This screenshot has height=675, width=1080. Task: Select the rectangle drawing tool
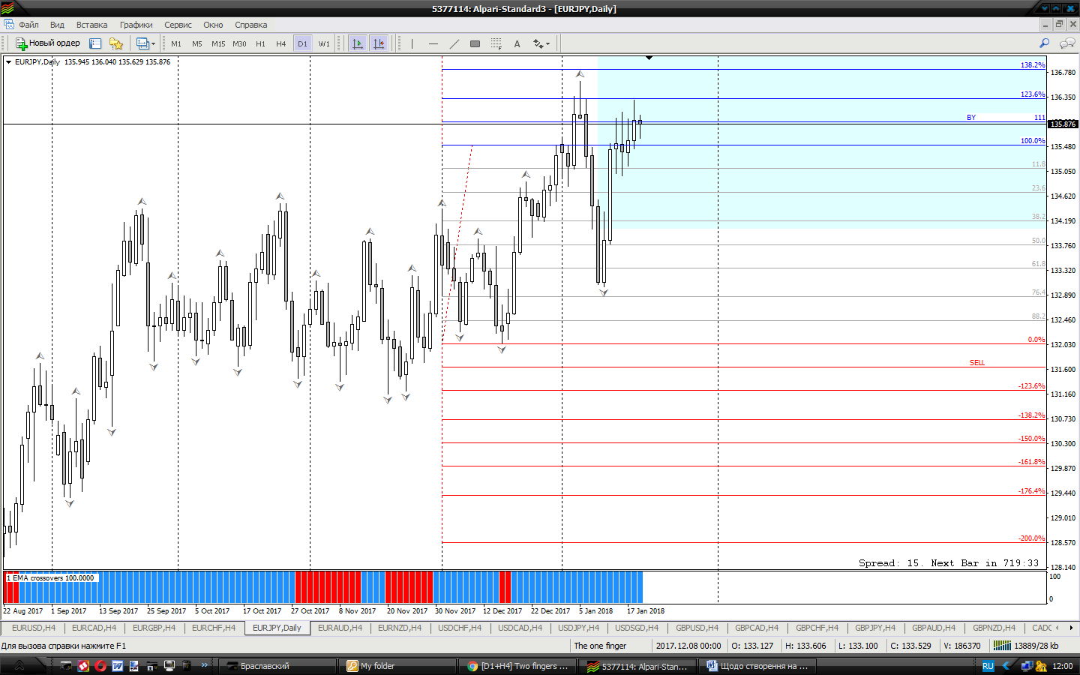[475, 43]
